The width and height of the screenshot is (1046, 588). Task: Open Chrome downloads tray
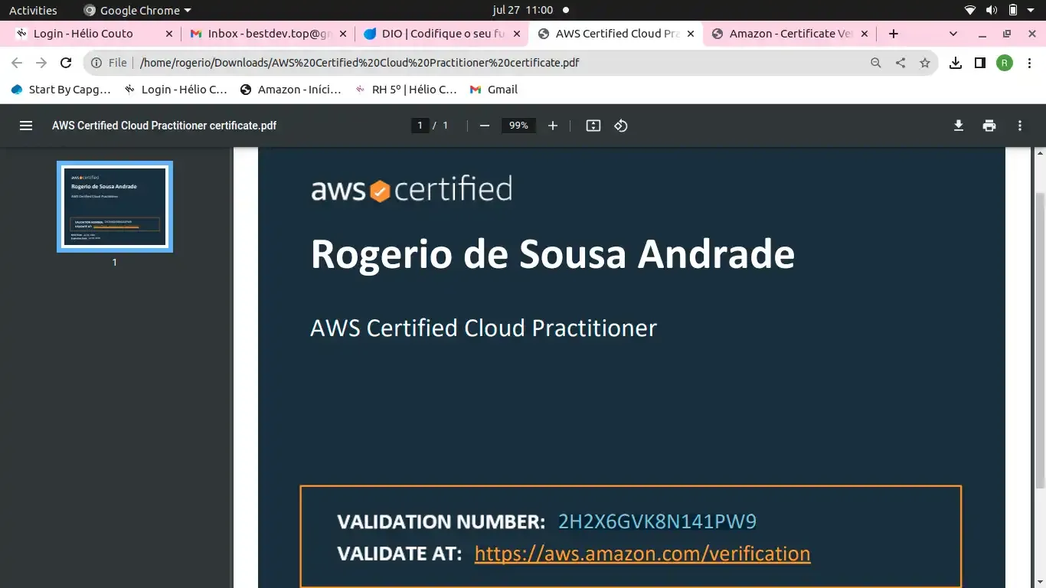(x=956, y=63)
